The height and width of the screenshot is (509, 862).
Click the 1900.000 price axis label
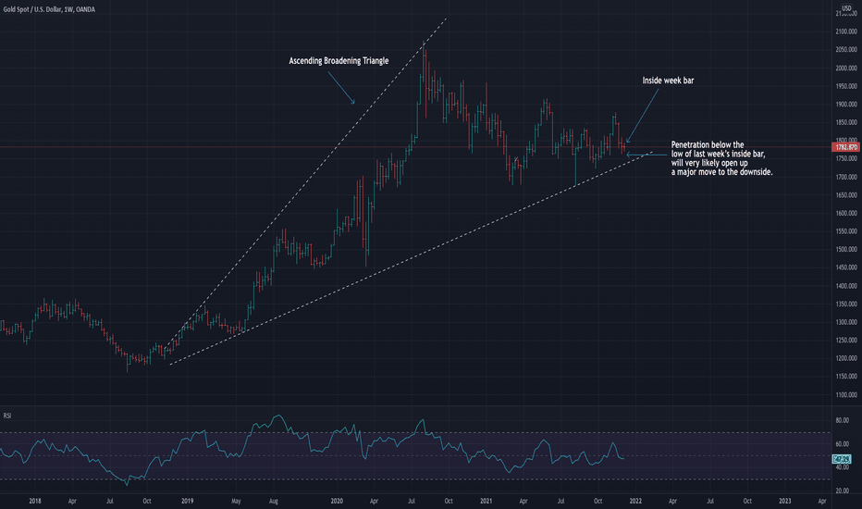(x=846, y=105)
